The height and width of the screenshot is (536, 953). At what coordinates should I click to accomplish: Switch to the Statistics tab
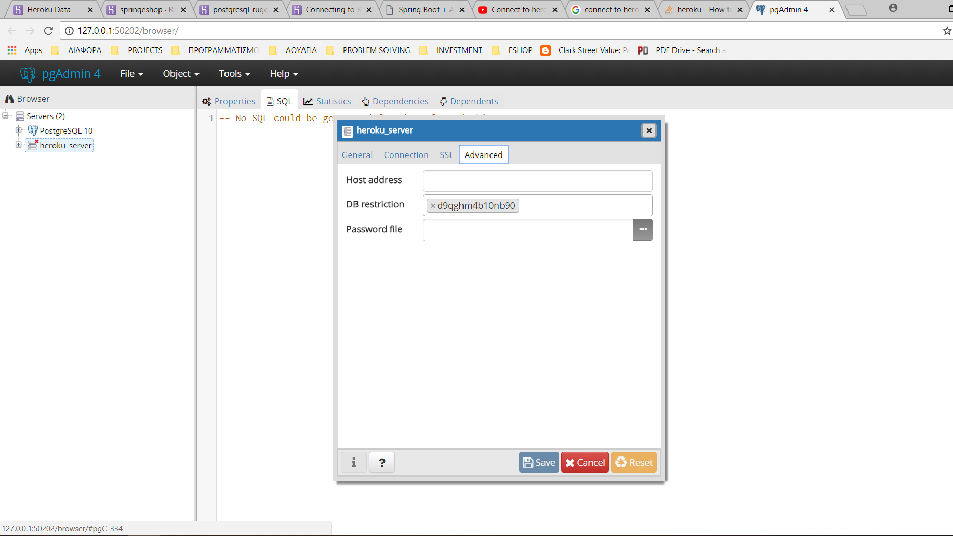[327, 101]
